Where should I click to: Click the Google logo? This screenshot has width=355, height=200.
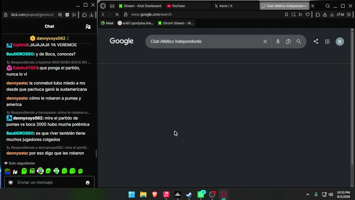pos(121,41)
